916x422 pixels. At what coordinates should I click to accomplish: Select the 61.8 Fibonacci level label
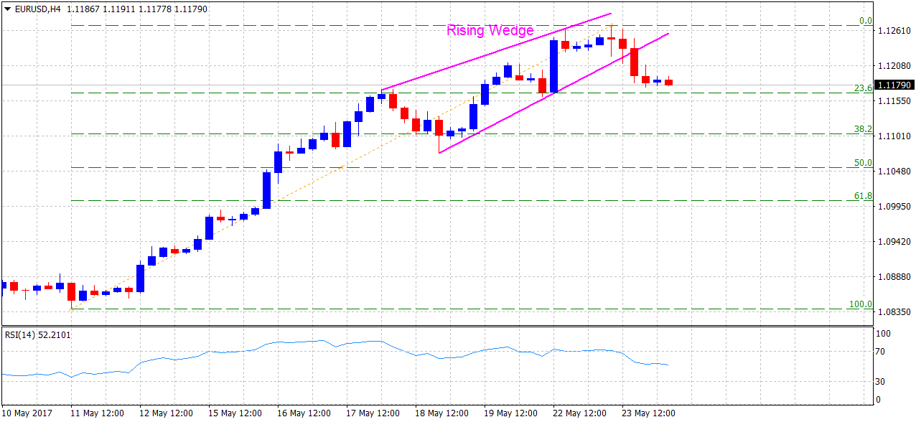pyautogui.click(x=862, y=196)
